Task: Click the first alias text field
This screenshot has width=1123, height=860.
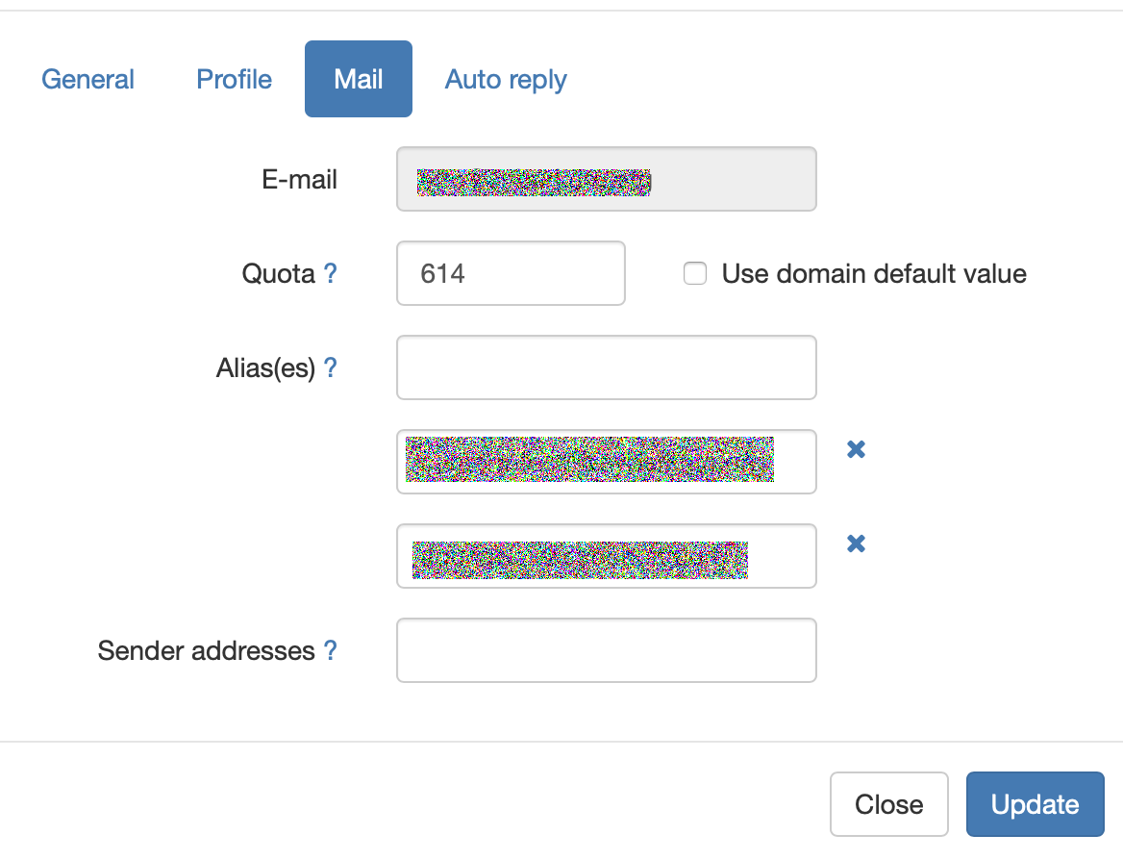Action: (x=606, y=462)
